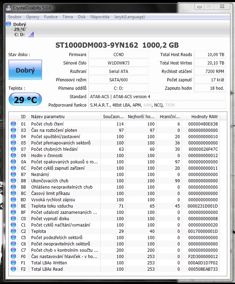
Task: Click the Rozhraní field showing Serial ATA
Action: [119, 72]
